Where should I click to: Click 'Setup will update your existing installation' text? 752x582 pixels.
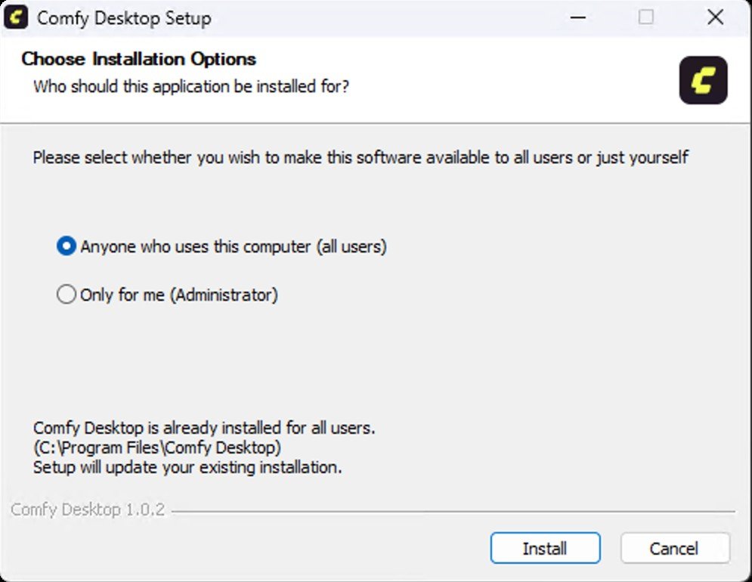coord(187,467)
